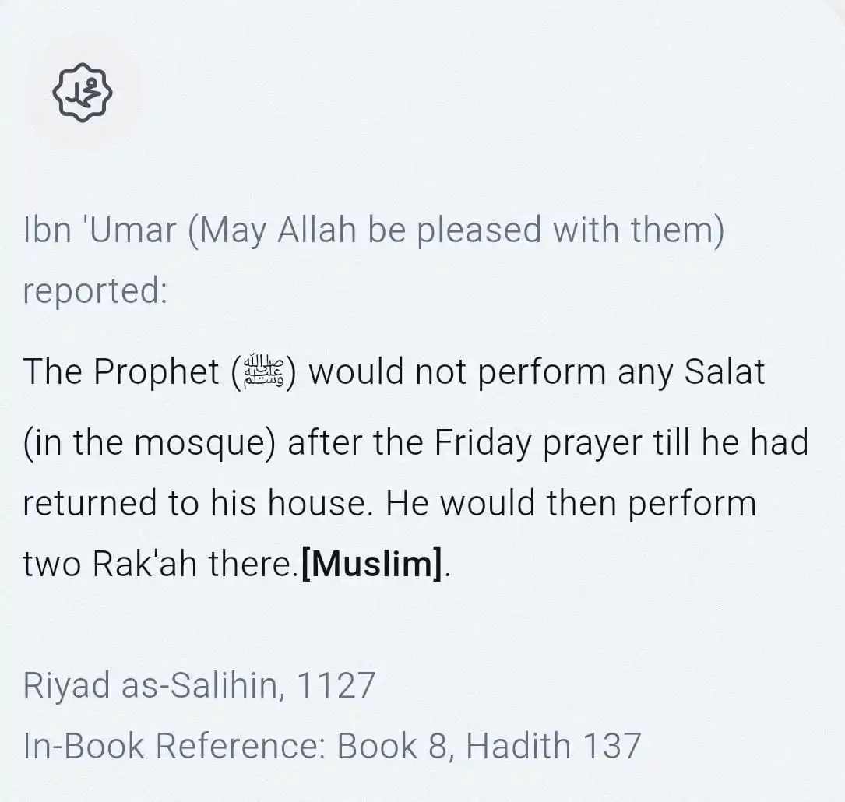Tap the Muhammad calligraphy badge icon
The image size is (845, 802).
tap(83, 93)
